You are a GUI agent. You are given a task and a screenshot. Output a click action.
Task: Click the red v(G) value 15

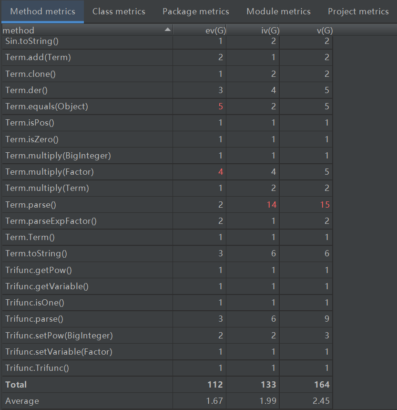pos(325,205)
